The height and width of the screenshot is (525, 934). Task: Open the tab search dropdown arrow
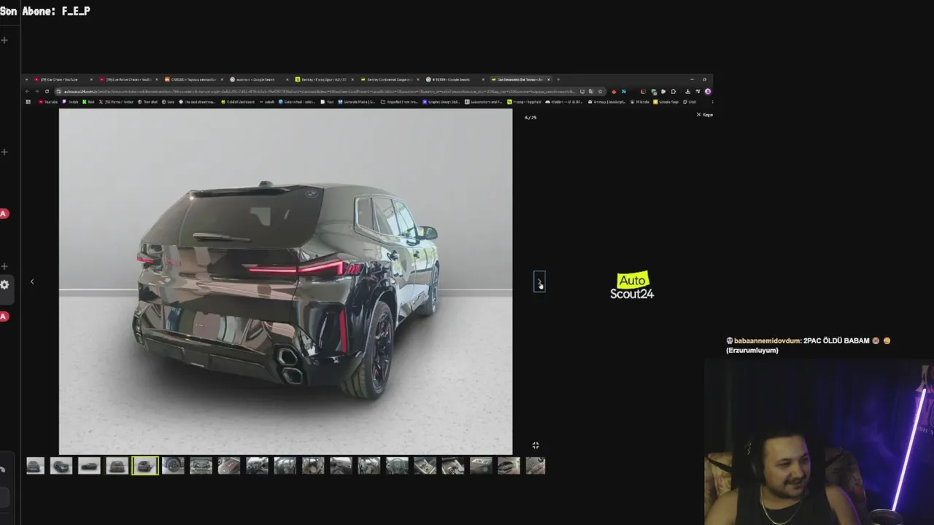[26, 79]
